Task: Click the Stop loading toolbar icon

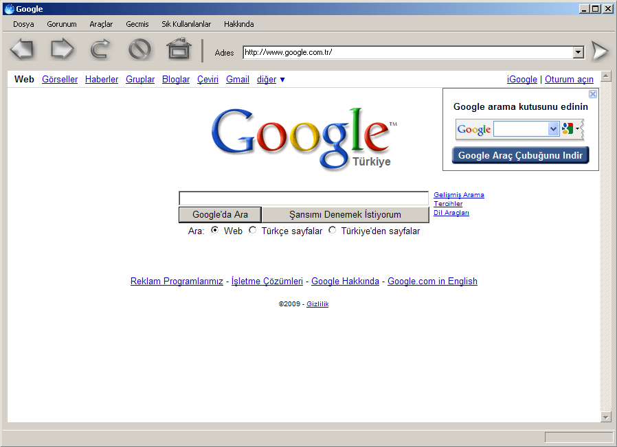Action: pos(139,49)
